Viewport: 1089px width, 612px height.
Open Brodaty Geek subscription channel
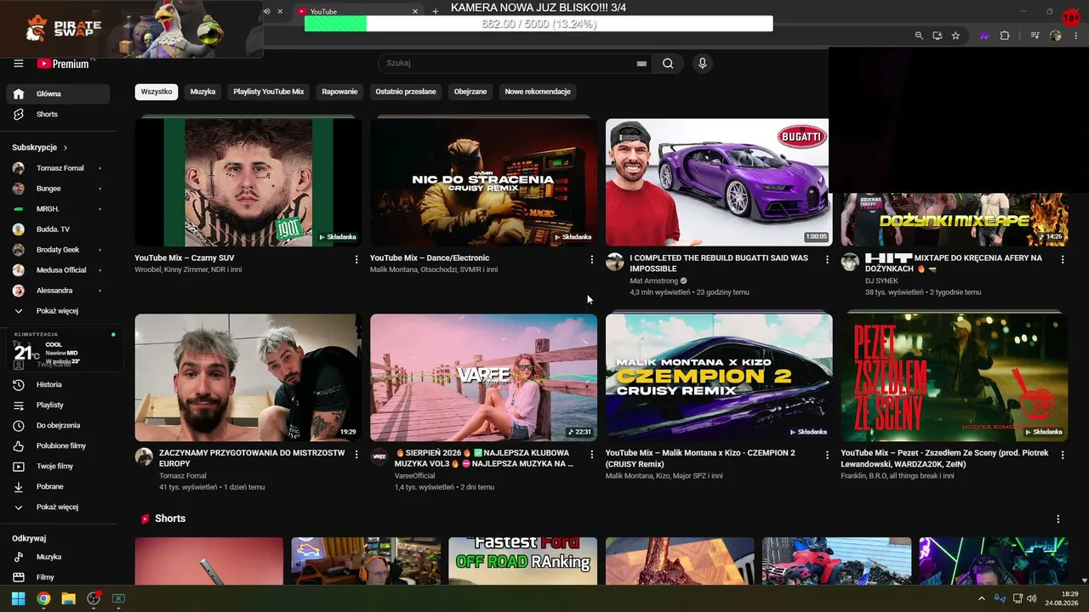(58, 250)
